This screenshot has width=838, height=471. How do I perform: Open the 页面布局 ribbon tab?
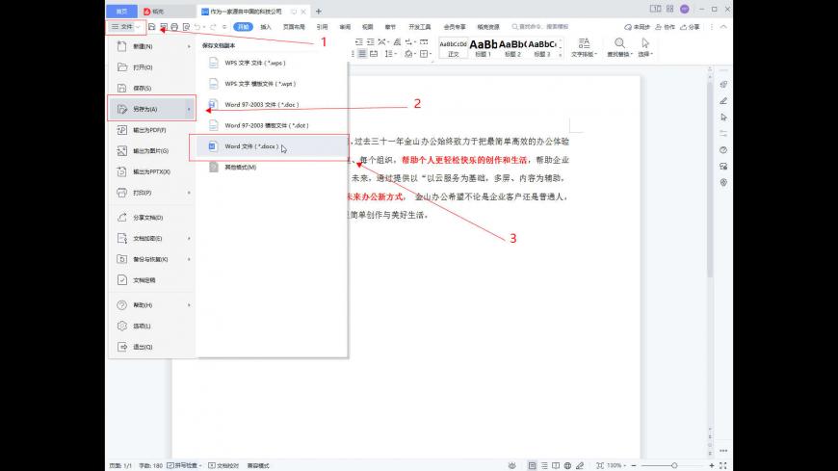click(x=294, y=27)
